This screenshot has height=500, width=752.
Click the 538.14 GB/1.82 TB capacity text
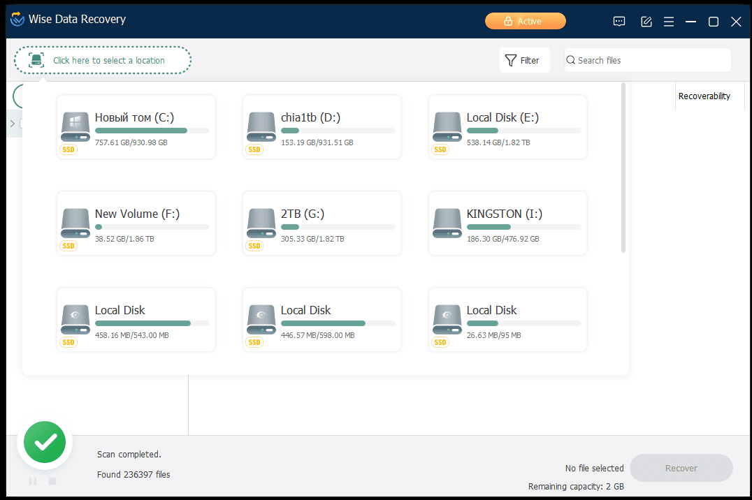pos(498,142)
